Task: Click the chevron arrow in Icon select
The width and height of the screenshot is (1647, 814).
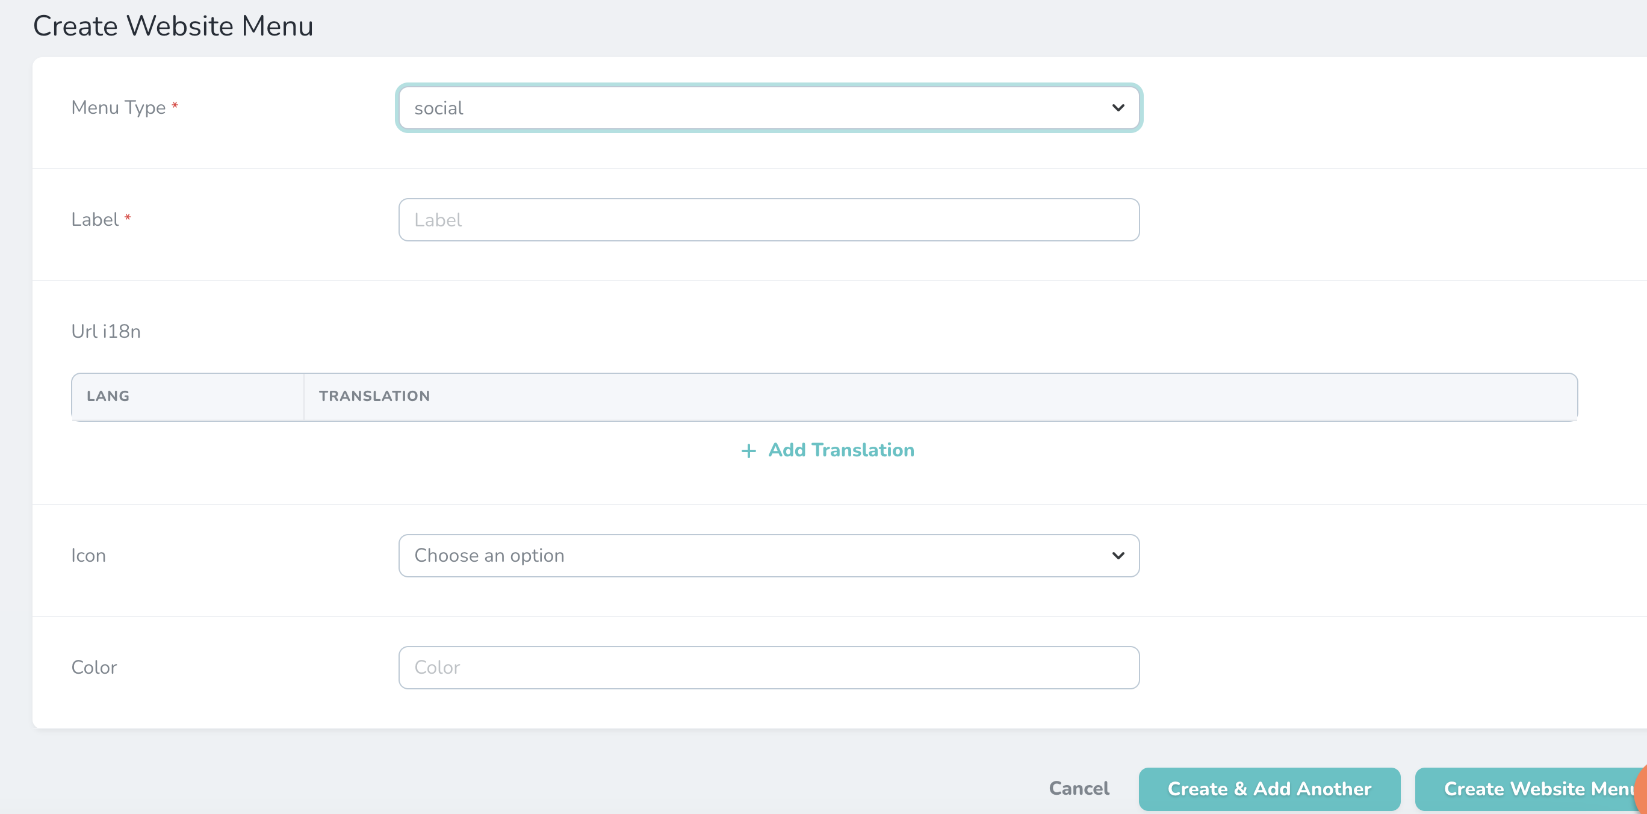Action: click(1118, 556)
